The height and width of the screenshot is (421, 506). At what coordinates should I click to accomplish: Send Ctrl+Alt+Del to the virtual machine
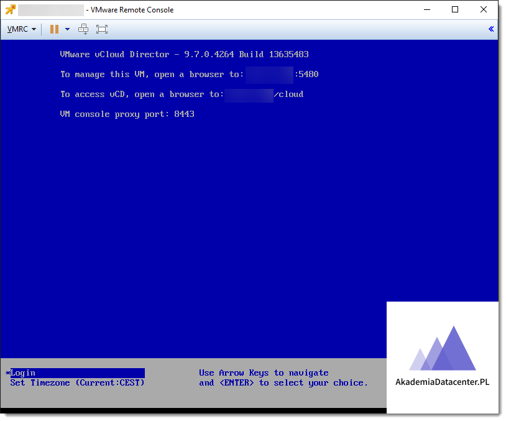coord(83,29)
